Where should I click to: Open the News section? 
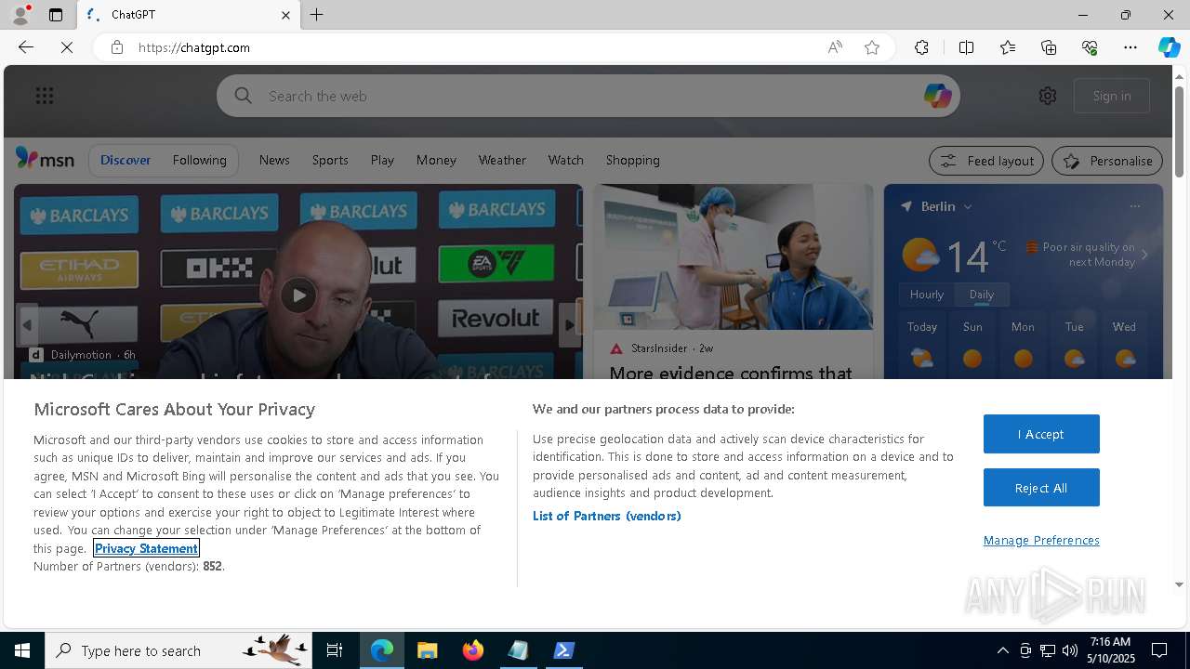[x=274, y=160]
